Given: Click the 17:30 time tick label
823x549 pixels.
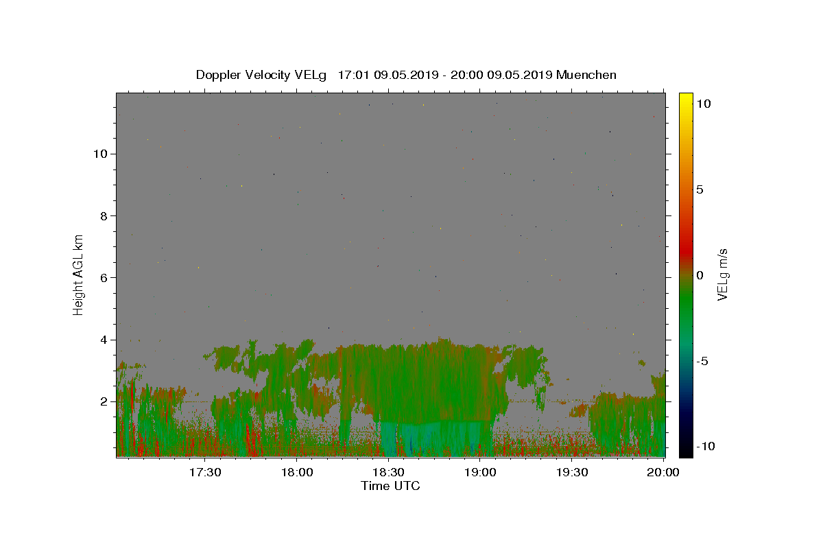Looking at the screenshot, I should [x=204, y=472].
